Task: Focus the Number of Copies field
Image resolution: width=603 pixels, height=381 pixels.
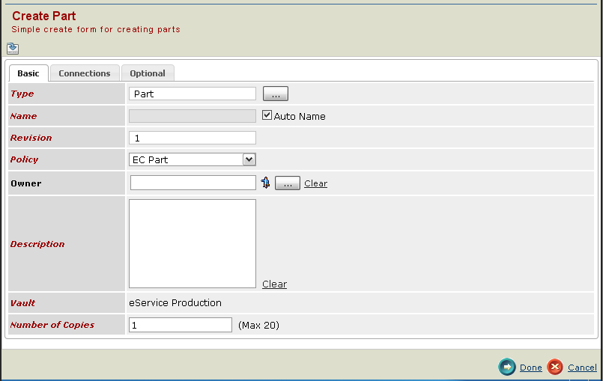Action: pyautogui.click(x=181, y=325)
